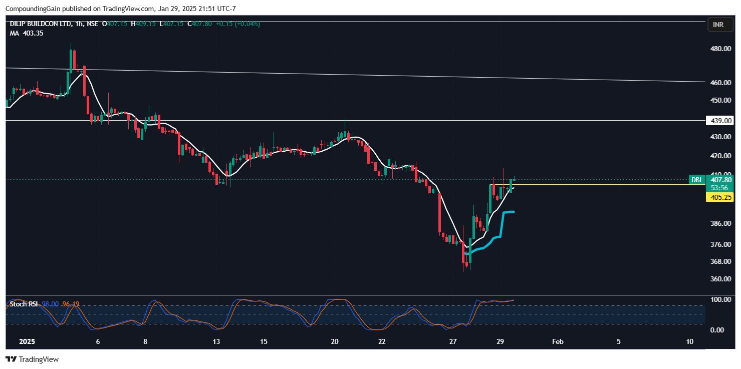
Task: Click date 13 on time axis
Action: 216,341
